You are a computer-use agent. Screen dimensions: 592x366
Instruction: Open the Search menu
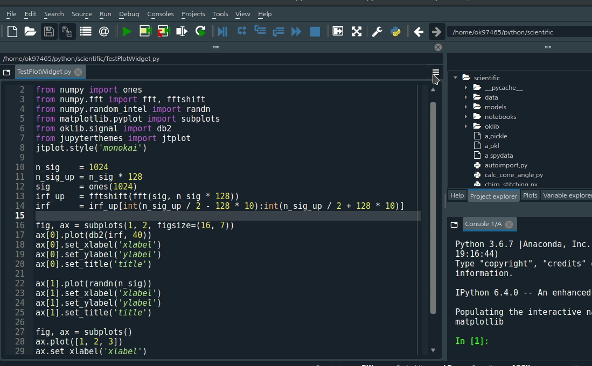coord(54,14)
